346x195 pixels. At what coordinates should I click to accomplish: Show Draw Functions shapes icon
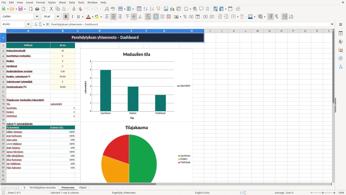[x=238, y=9]
